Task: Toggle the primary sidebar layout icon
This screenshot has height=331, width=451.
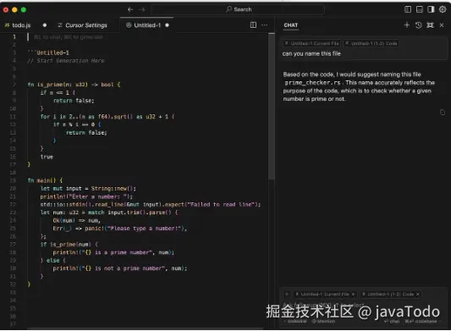Action: point(408,9)
